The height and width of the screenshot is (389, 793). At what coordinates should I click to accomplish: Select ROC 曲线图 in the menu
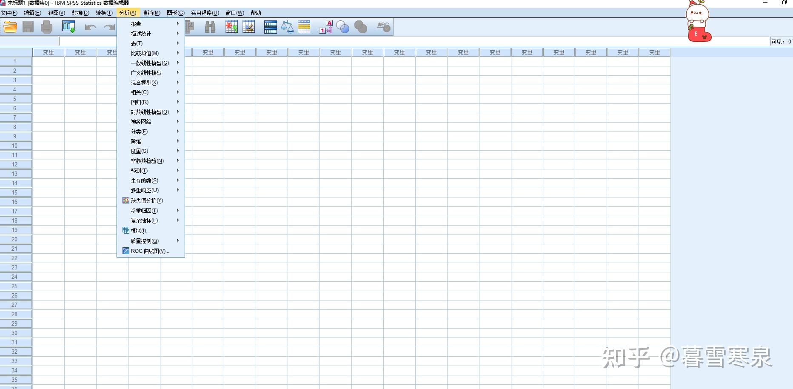click(x=150, y=251)
